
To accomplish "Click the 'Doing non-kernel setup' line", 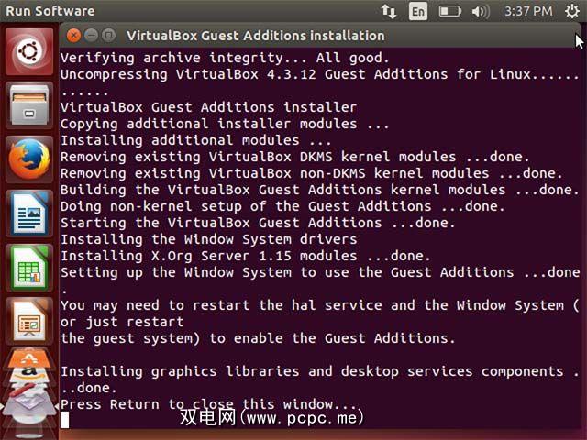I will pos(282,206).
